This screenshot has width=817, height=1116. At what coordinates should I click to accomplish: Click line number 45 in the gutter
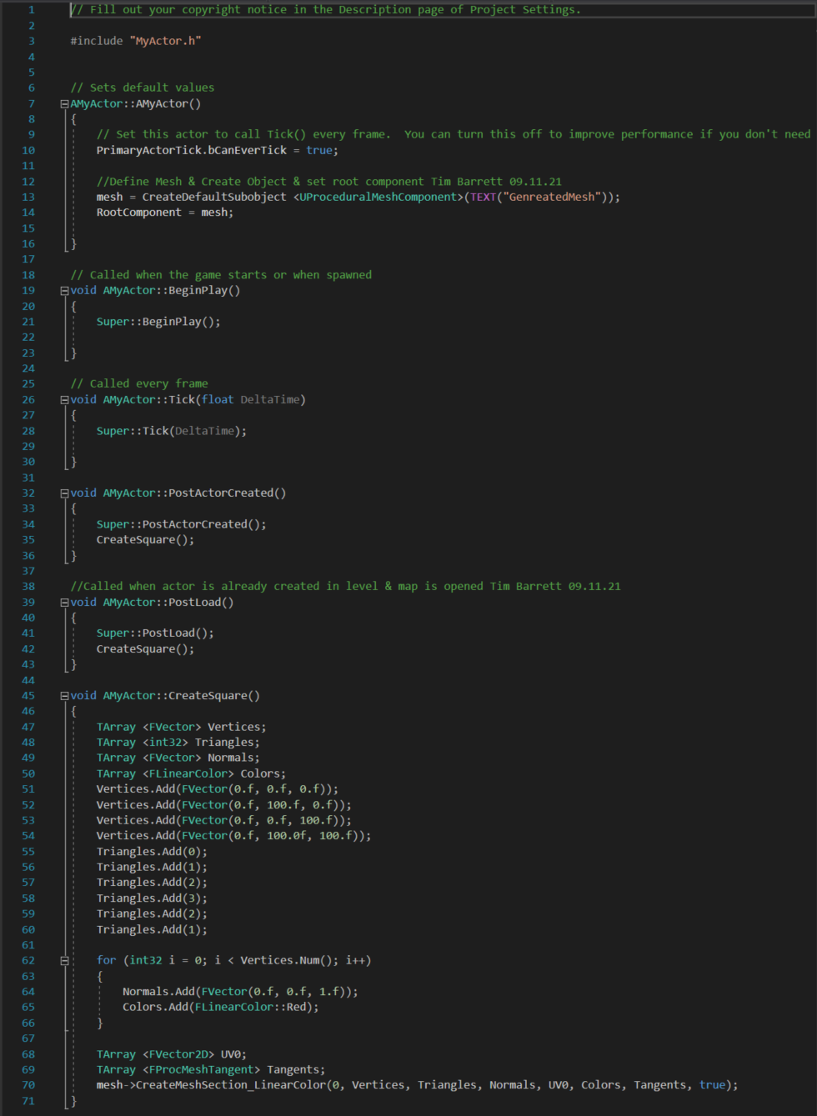28,696
